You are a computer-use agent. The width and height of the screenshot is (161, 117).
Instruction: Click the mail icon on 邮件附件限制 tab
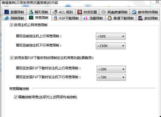click(134, 12)
